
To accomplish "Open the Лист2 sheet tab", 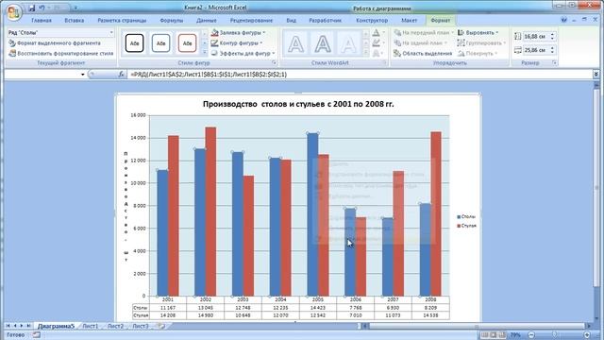I will [x=115, y=326].
